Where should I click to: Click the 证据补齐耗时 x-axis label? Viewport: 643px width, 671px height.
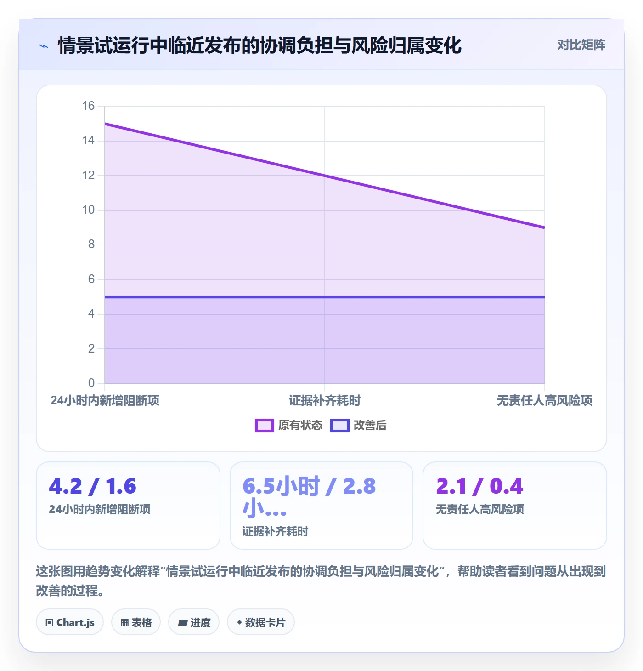pos(325,401)
